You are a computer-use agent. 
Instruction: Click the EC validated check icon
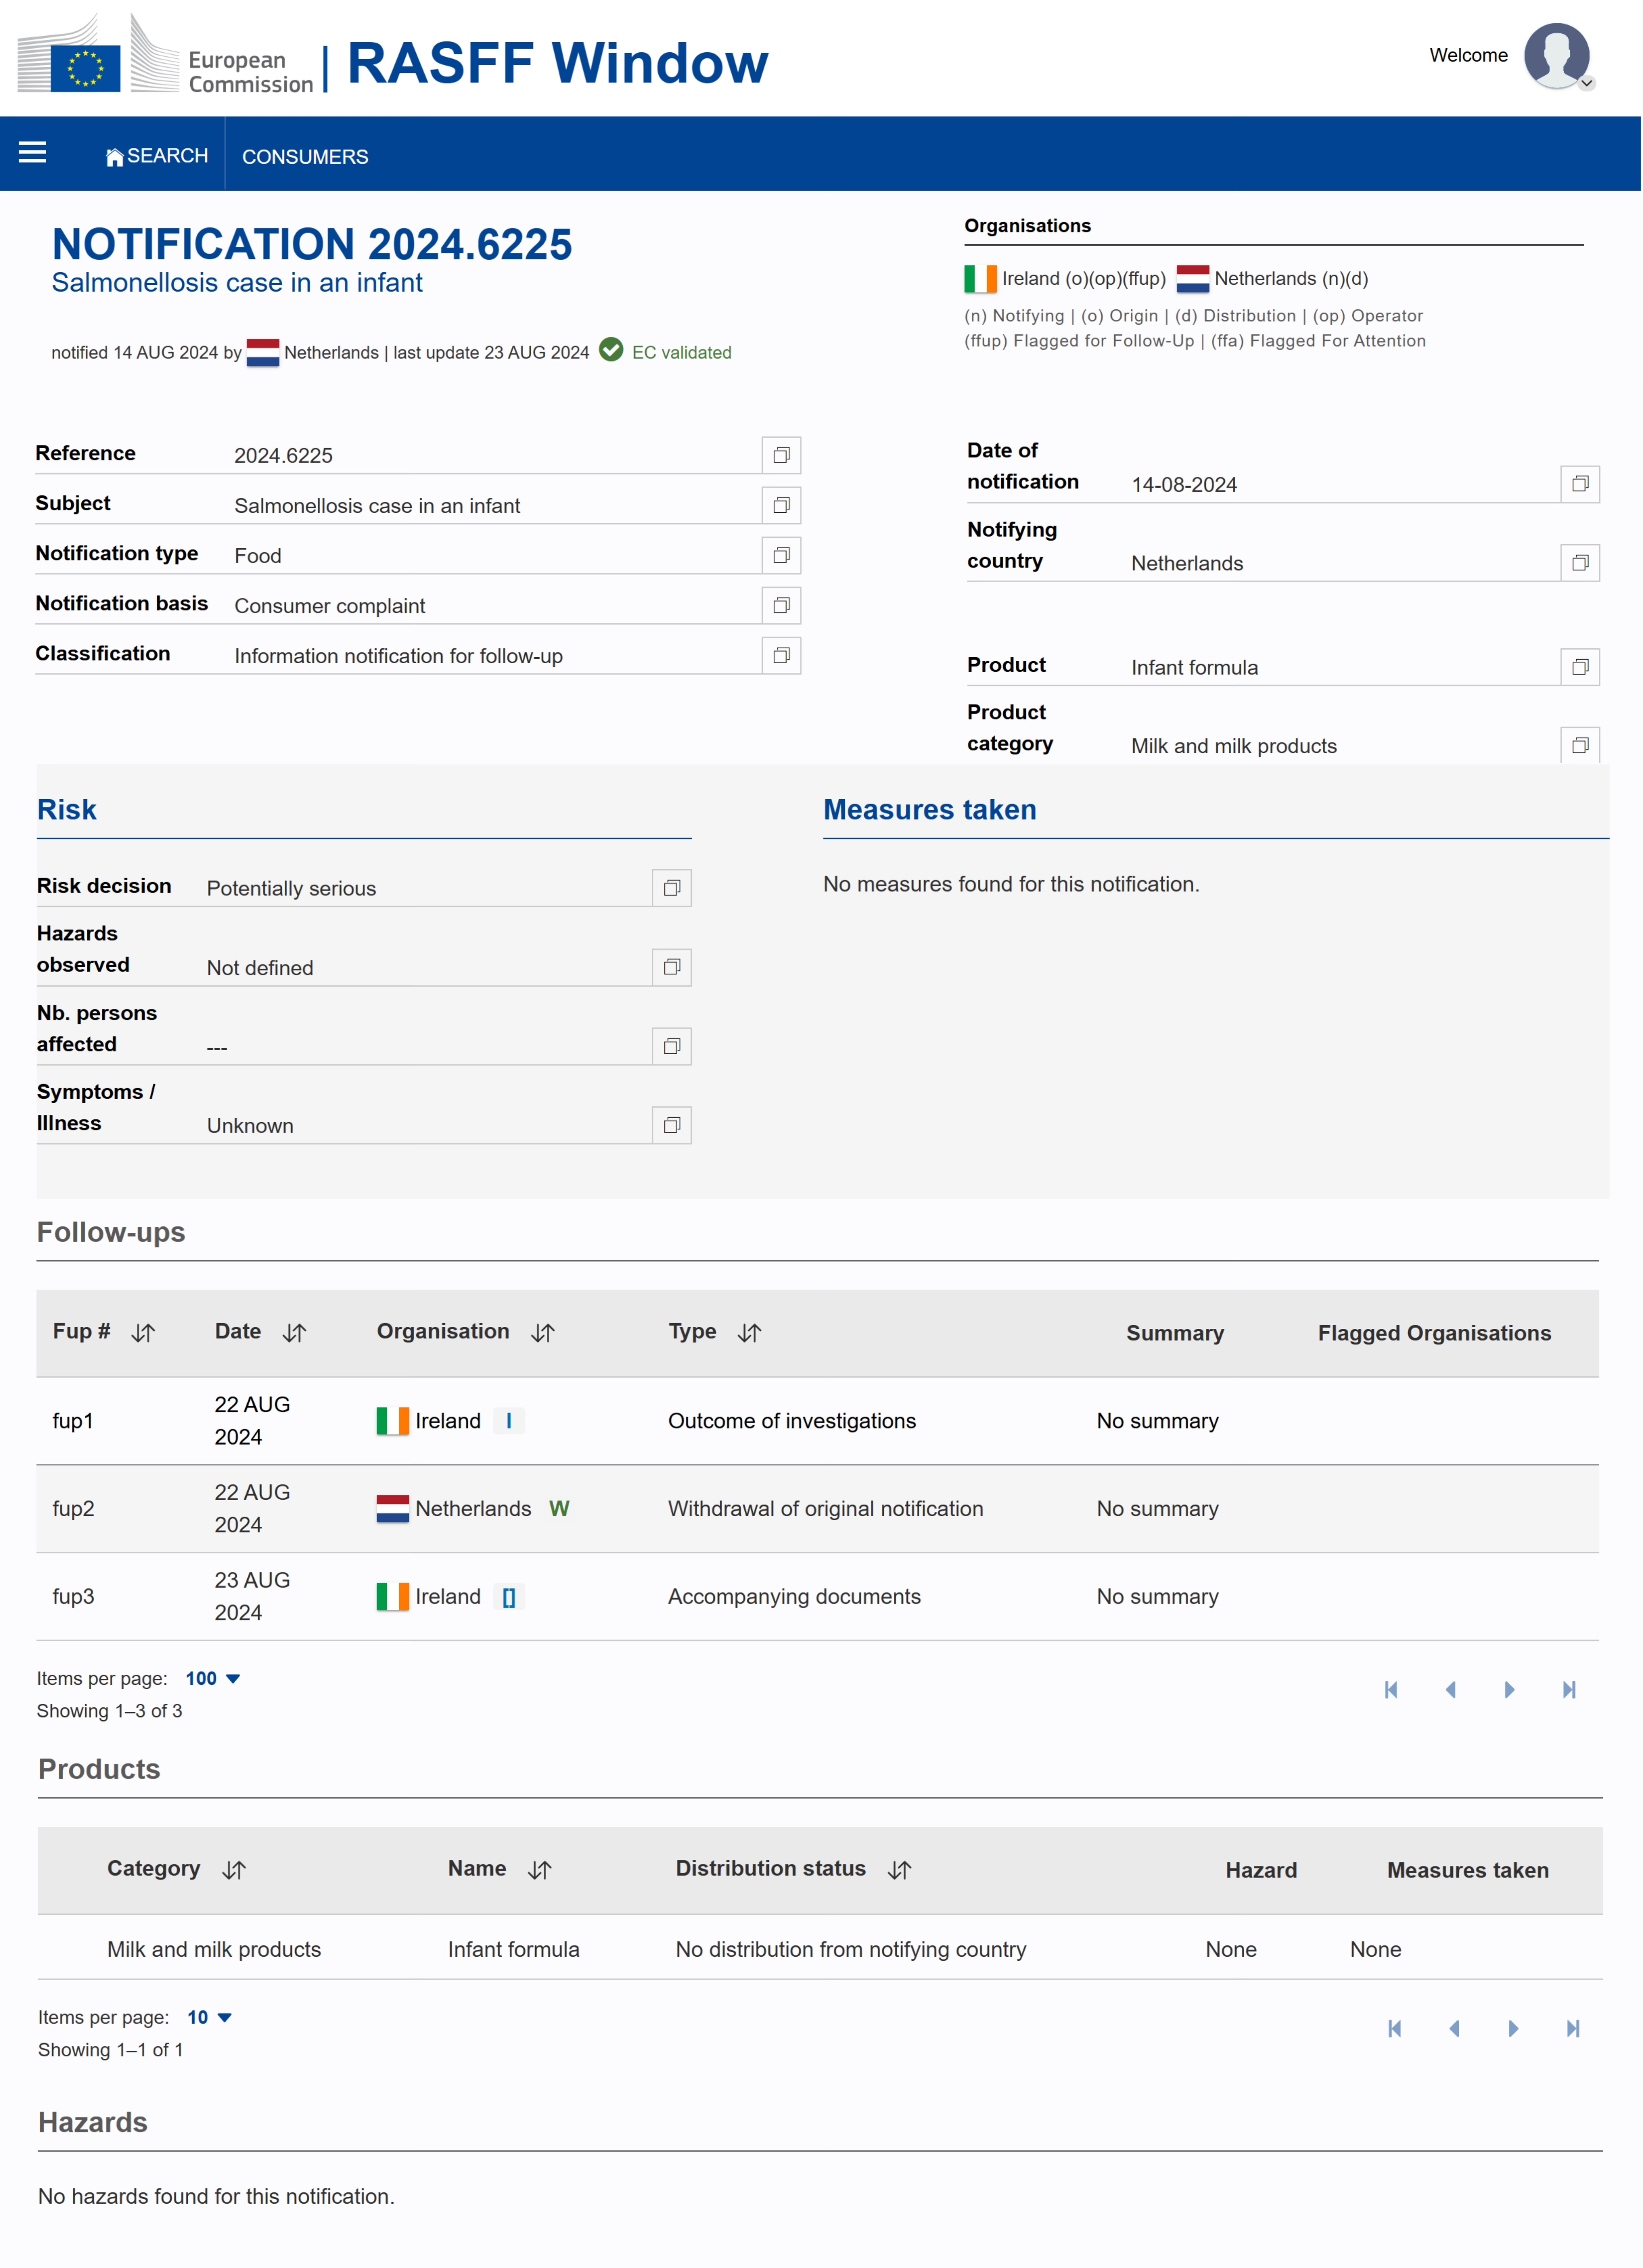tap(611, 350)
